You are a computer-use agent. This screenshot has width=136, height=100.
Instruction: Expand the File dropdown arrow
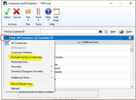[x=28, y=20]
